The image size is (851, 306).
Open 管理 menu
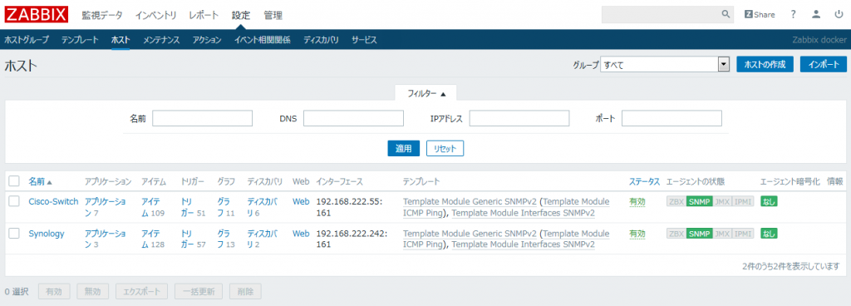273,15
